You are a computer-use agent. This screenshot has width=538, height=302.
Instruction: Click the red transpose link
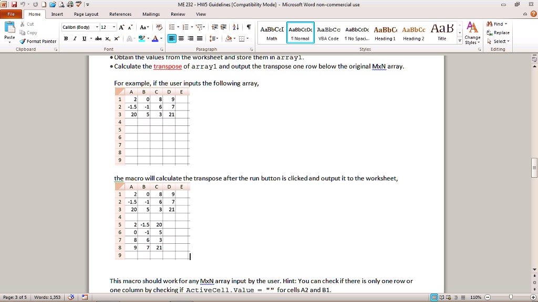point(168,67)
